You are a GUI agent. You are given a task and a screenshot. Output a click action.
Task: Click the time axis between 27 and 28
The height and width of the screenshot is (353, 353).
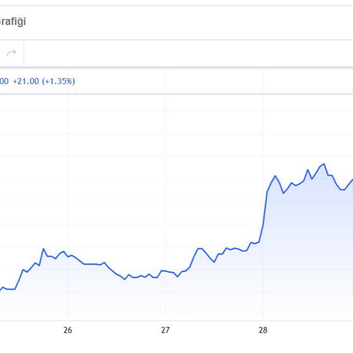214,330
